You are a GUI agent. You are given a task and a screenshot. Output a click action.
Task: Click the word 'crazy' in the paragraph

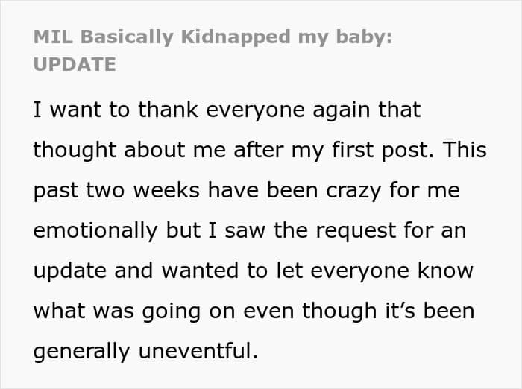coord(353,192)
